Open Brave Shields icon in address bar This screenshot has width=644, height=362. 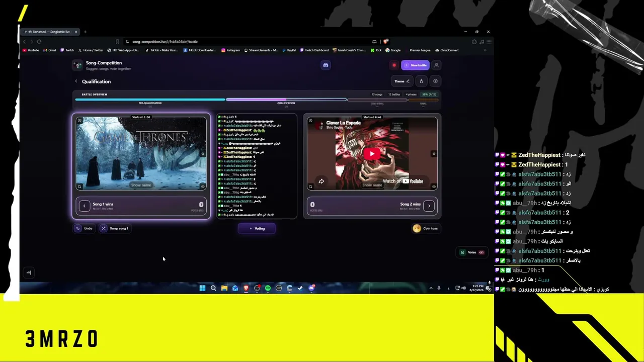click(385, 42)
